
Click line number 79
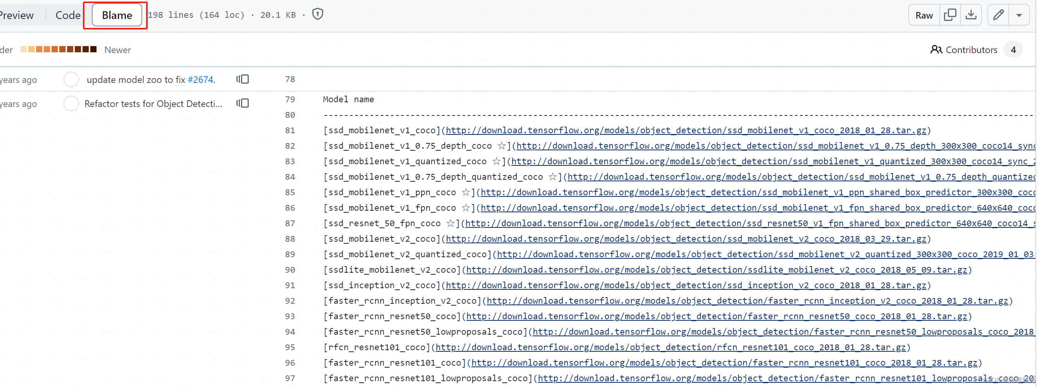[x=290, y=100]
